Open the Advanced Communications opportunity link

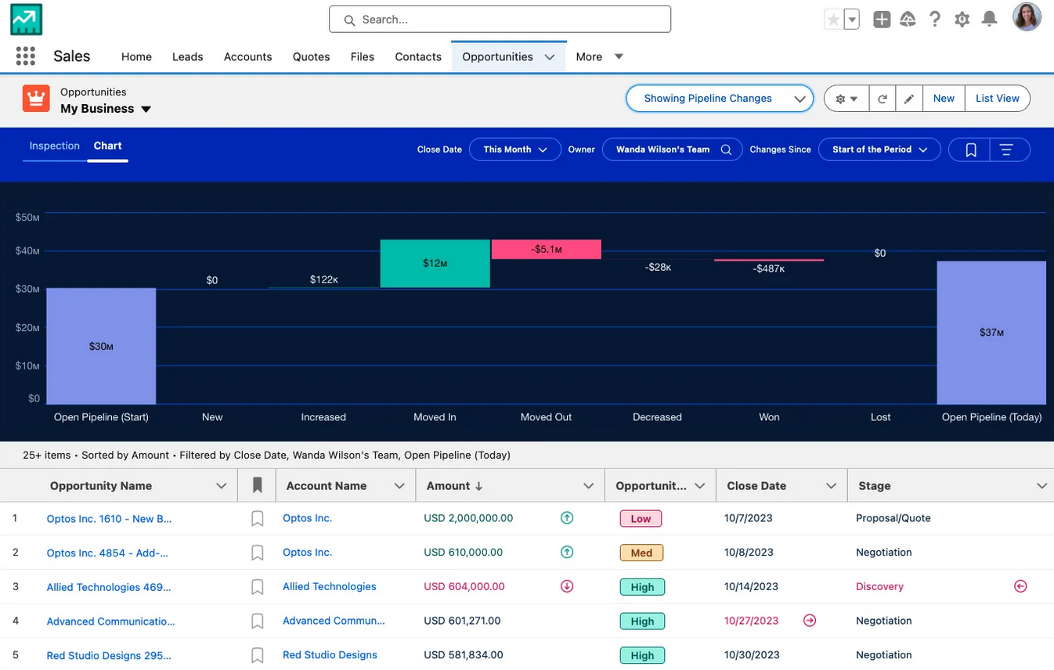110,621
